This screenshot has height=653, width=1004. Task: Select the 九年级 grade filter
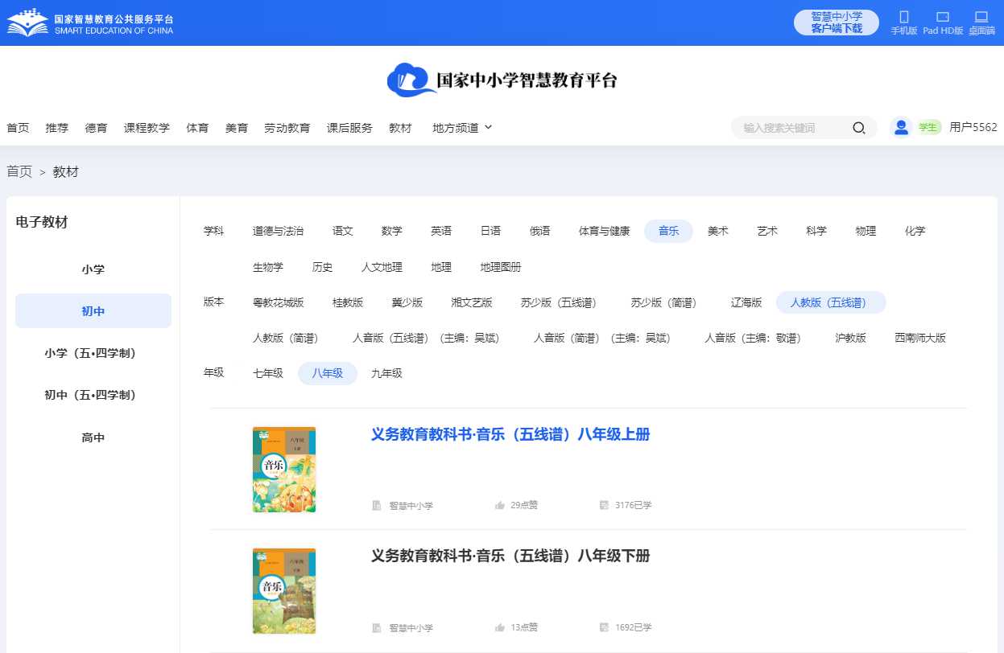tap(386, 374)
